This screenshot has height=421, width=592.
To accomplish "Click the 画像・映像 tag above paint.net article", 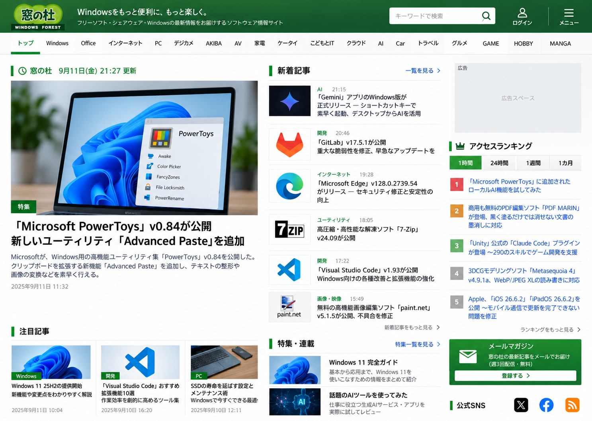I will click(329, 299).
